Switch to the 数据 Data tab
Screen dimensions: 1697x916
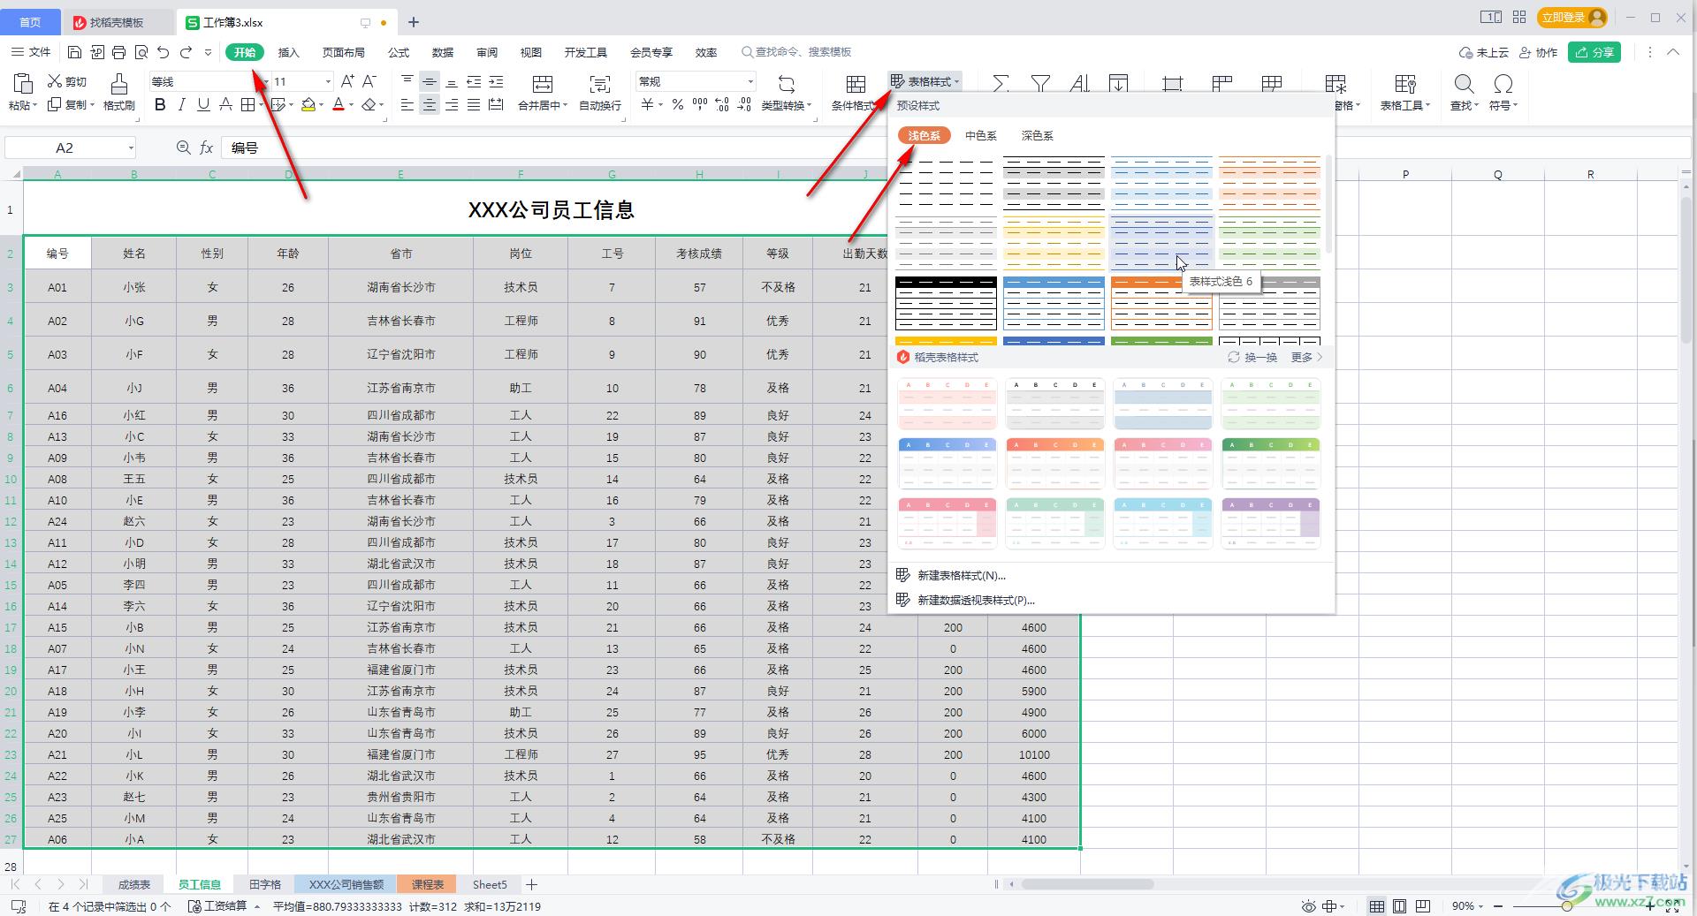coord(443,52)
